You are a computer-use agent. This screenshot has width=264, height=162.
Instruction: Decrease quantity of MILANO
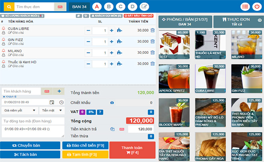[x=88, y=53]
